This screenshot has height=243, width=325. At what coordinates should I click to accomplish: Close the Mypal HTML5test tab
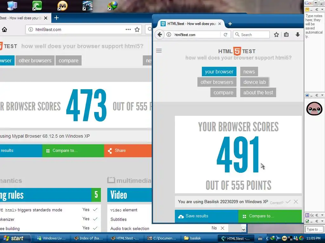[x=46, y=18]
